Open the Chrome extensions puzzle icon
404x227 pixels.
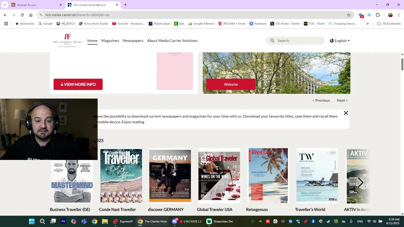click(378, 15)
